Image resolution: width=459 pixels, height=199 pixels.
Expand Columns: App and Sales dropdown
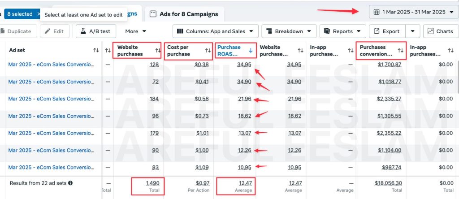(x=215, y=31)
